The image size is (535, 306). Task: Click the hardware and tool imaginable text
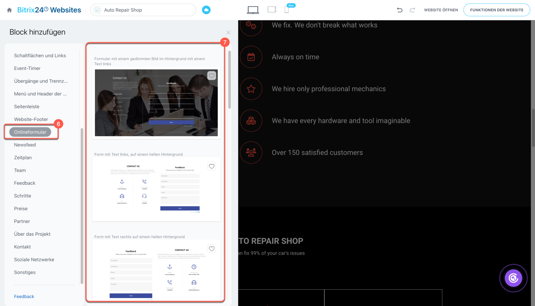[x=341, y=121]
